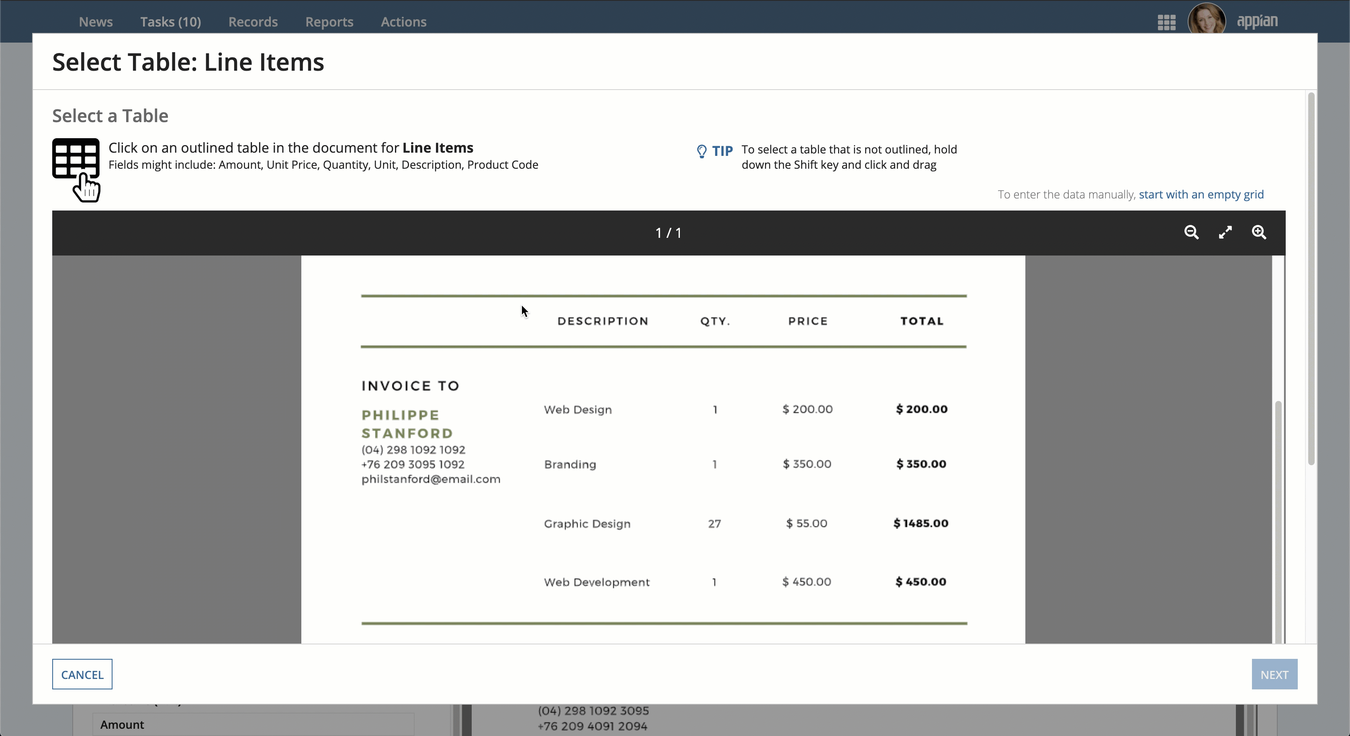Click the TIP lightbulb icon
The image size is (1350, 736).
701,151
